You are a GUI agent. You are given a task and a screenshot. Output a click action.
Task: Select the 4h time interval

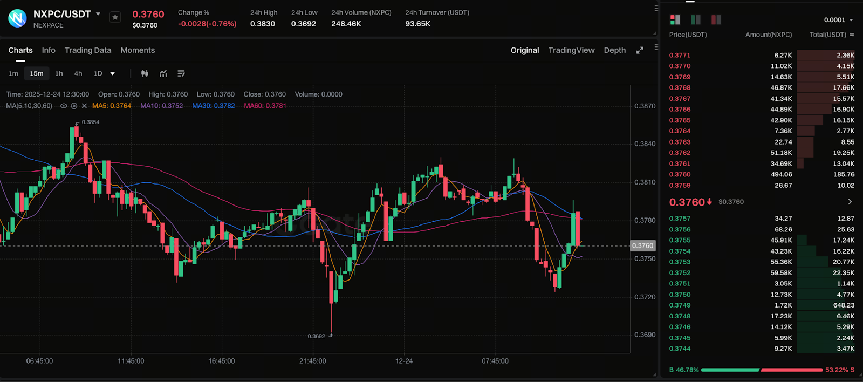click(78, 73)
